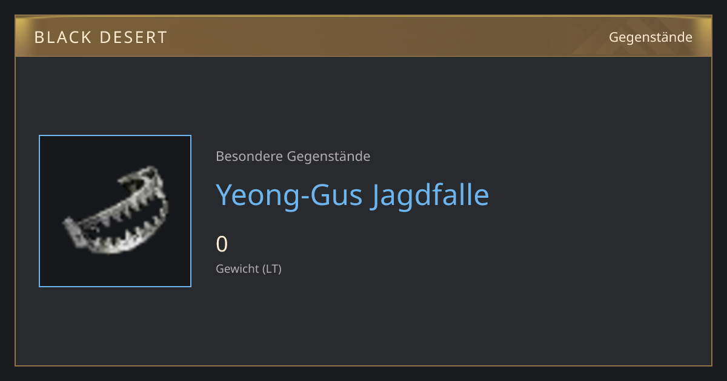Screen dimensions: 727x381
Task: Click the blue-bordered item thumbnail frame
Action: click(x=115, y=211)
